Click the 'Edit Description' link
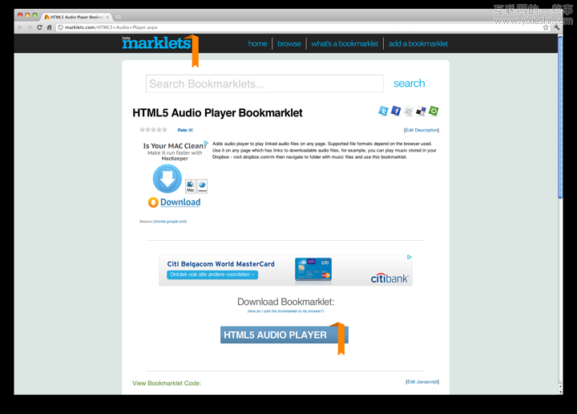 (422, 130)
